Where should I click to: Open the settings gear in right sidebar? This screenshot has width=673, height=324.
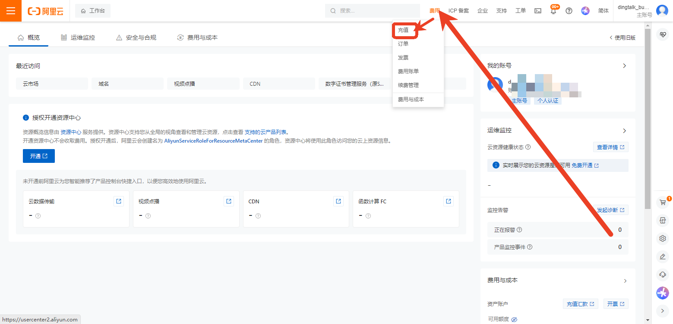pyautogui.click(x=662, y=238)
